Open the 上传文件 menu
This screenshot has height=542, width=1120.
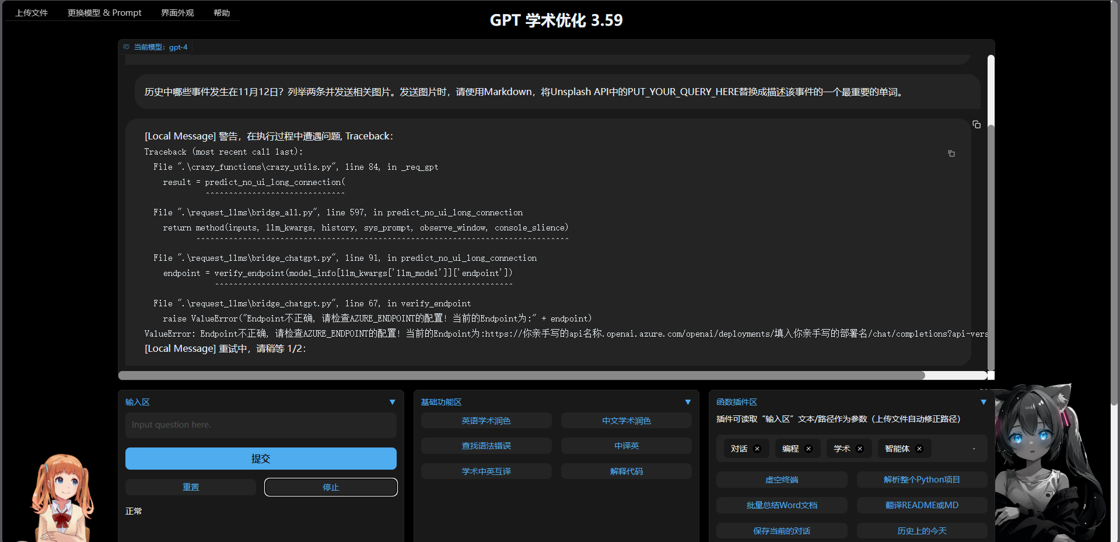(x=32, y=12)
